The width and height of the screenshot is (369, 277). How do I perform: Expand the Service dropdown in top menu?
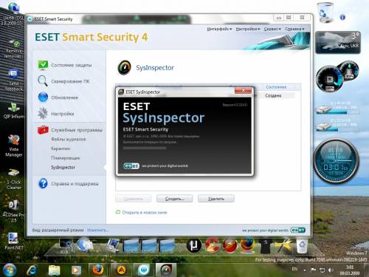tap(272, 29)
